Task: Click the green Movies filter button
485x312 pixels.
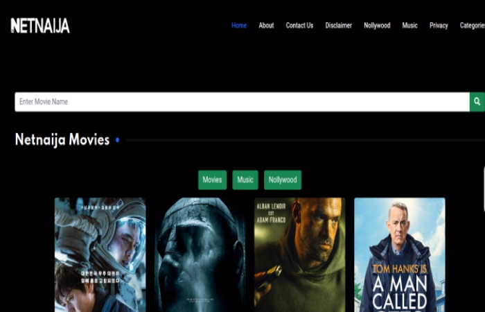Action: point(212,180)
